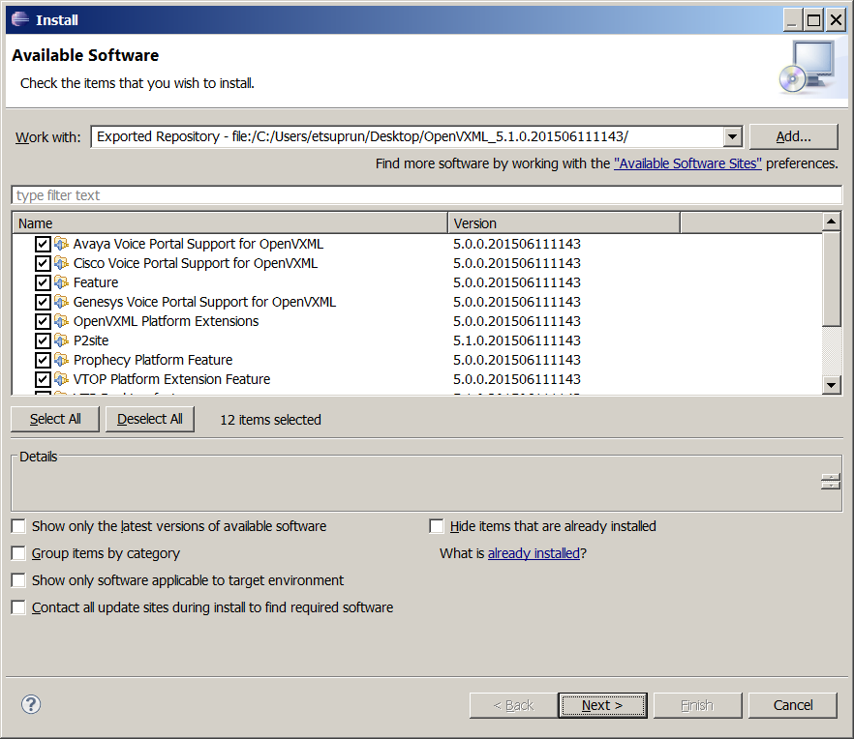Sort list by the Name column header
The image size is (854, 739).
(x=229, y=223)
